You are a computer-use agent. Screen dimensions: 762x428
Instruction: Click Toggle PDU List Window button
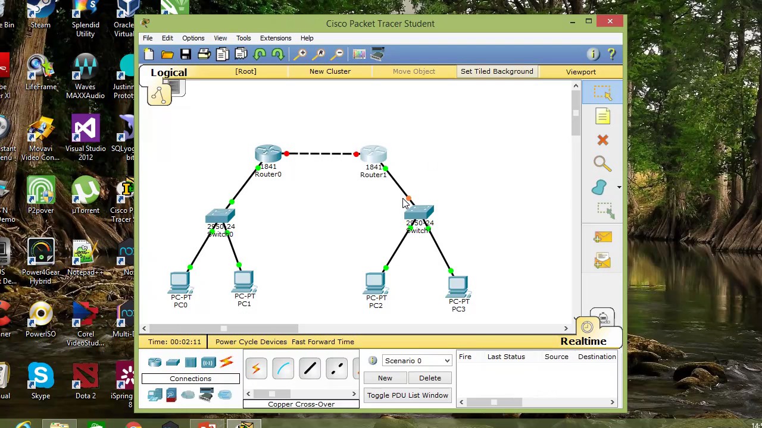click(x=408, y=395)
